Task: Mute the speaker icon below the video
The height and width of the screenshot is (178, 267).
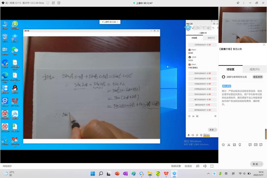Action: pyautogui.click(x=205, y=166)
